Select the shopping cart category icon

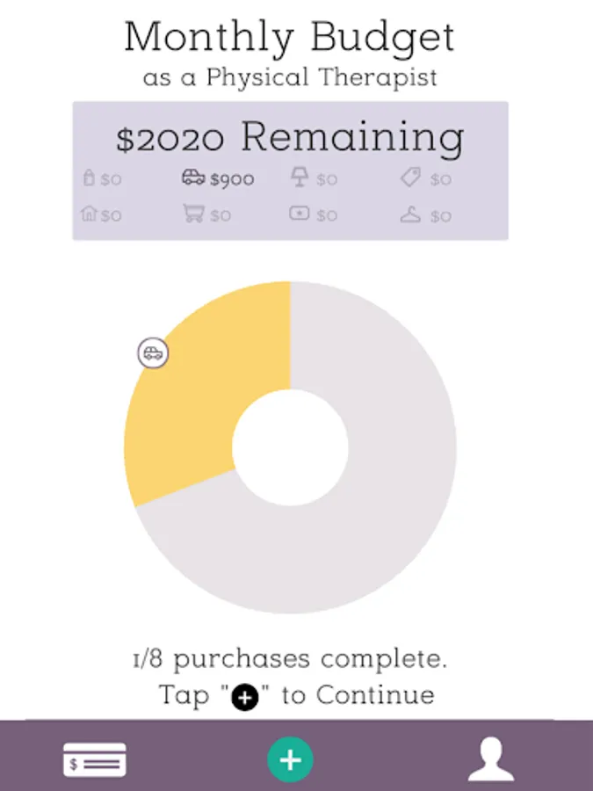click(193, 214)
